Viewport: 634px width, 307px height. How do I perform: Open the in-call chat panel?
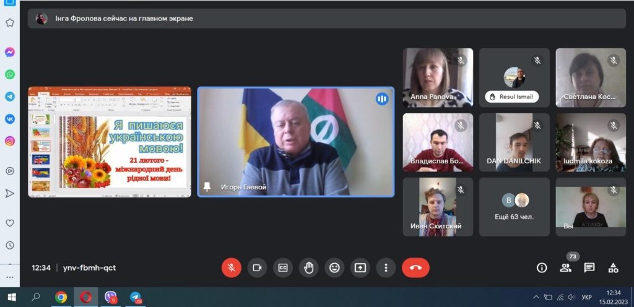click(589, 267)
